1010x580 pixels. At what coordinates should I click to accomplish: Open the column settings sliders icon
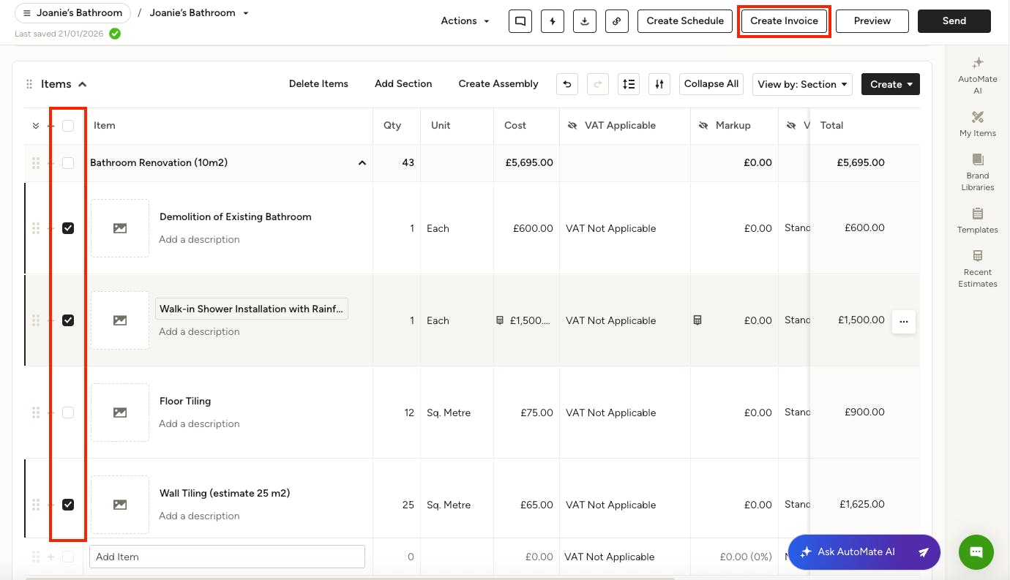coord(659,84)
